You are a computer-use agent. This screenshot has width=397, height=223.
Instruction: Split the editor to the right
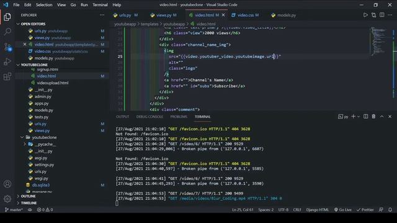pos(382,15)
